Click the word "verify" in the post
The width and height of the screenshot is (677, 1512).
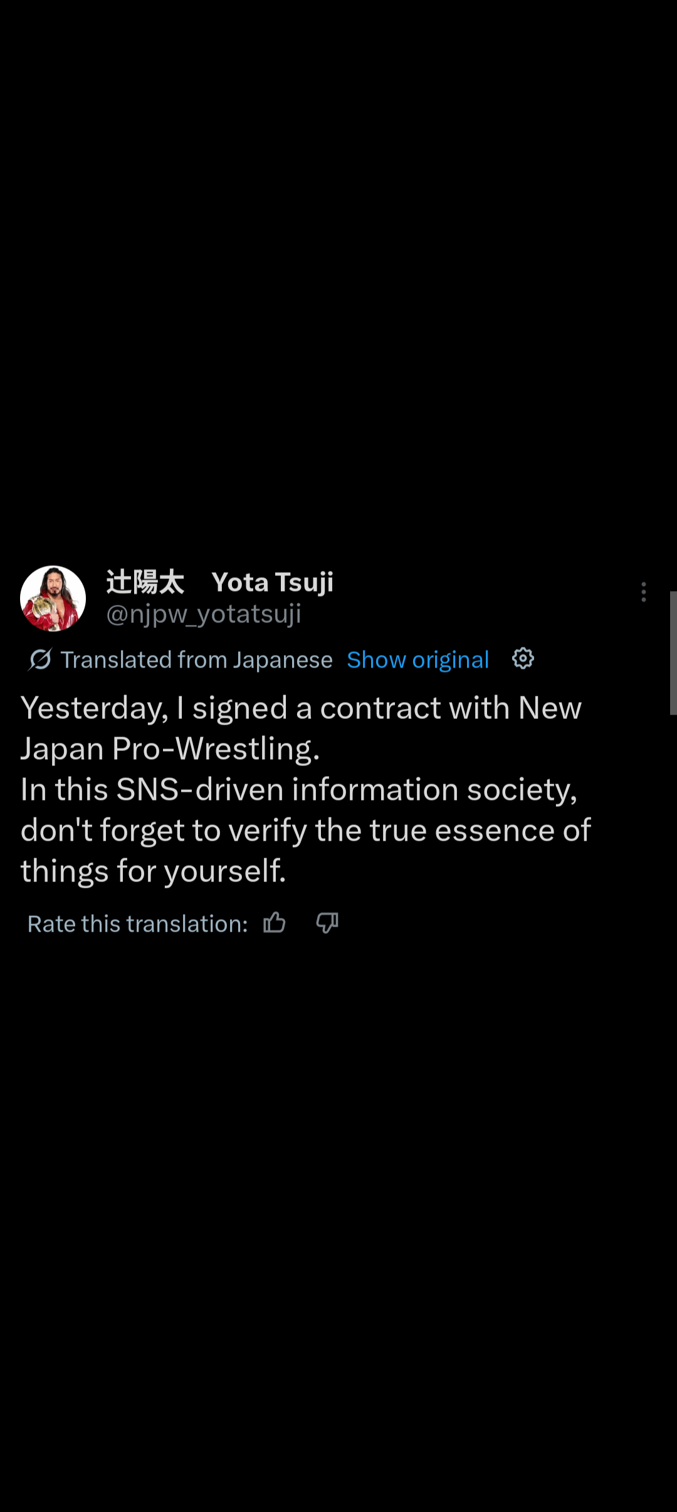[x=268, y=831]
